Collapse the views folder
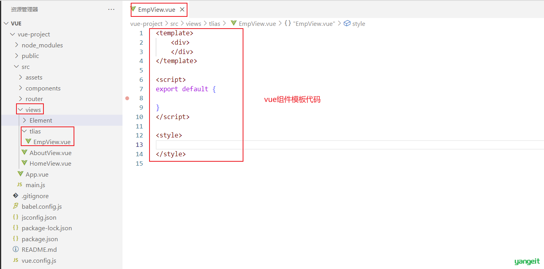 pos(21,110)
